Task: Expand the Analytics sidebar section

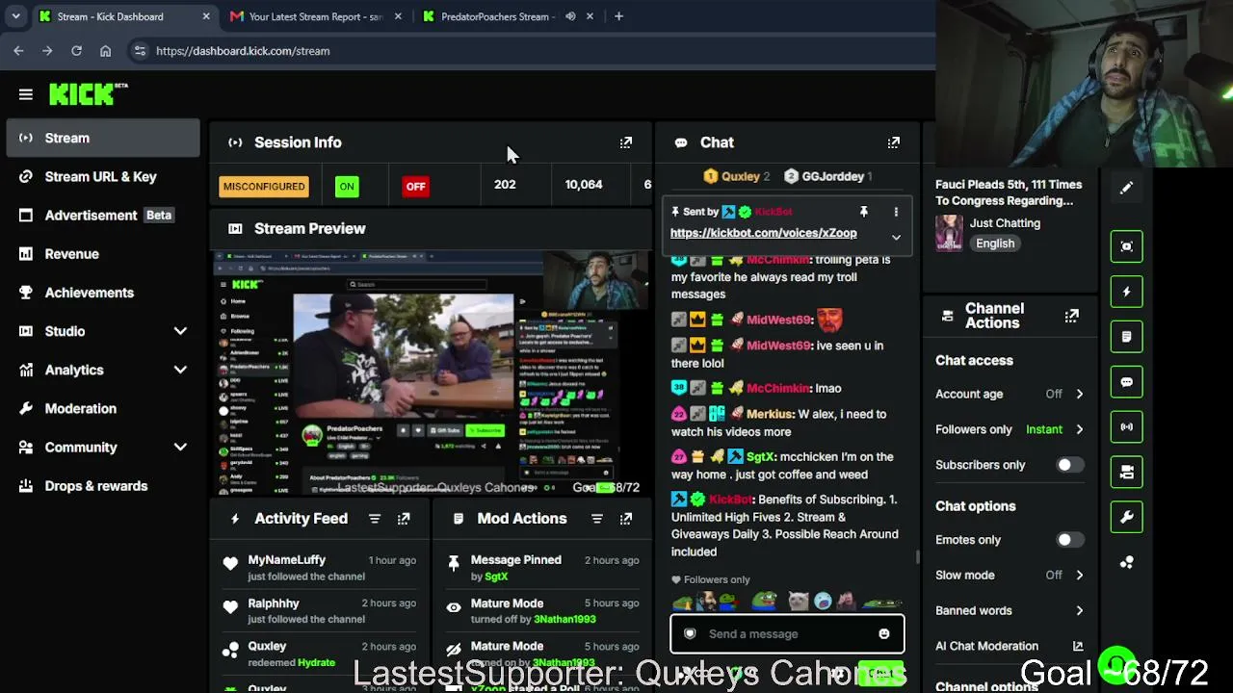Action: (x=180, y=370)
